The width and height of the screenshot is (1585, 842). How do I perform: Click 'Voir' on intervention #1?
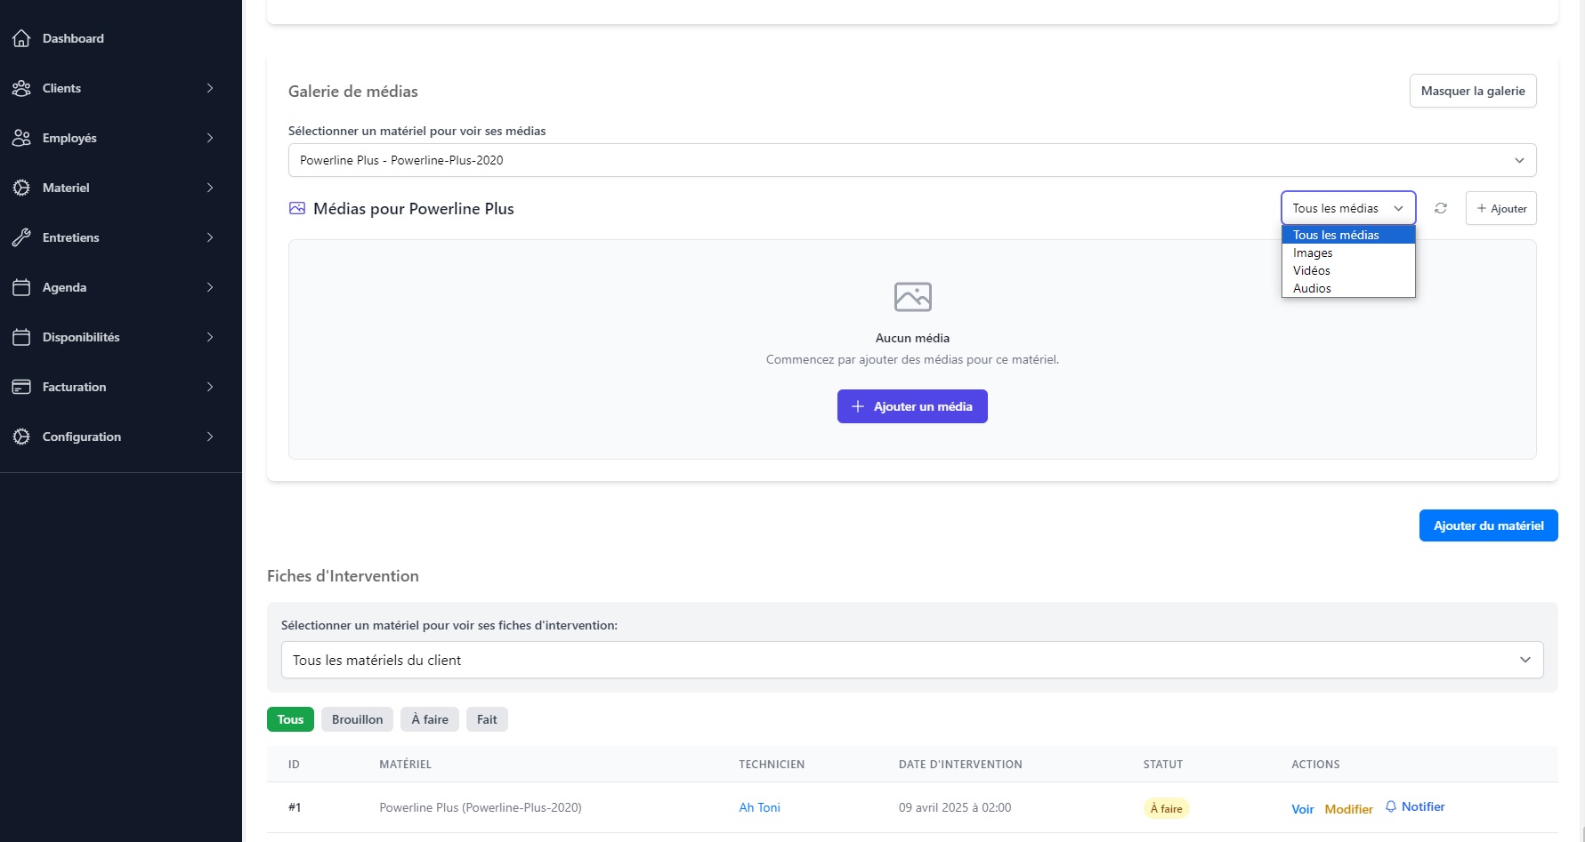pos(1302,809)
